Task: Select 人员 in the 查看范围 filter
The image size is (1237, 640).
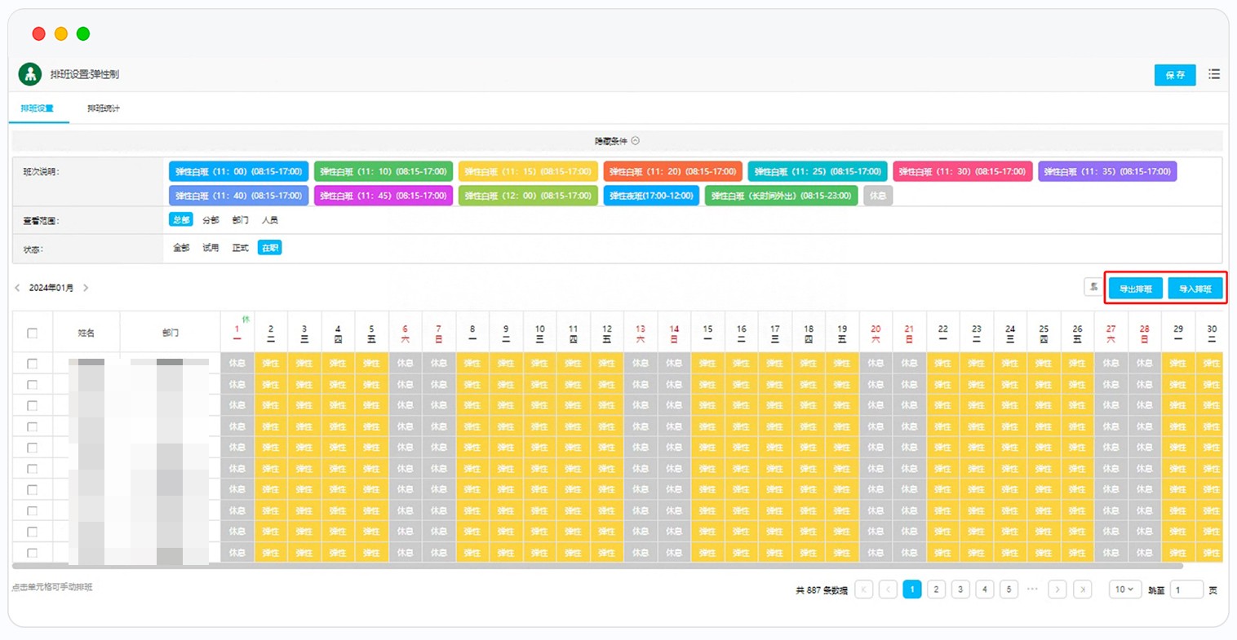Action: (x=270, y=220)
